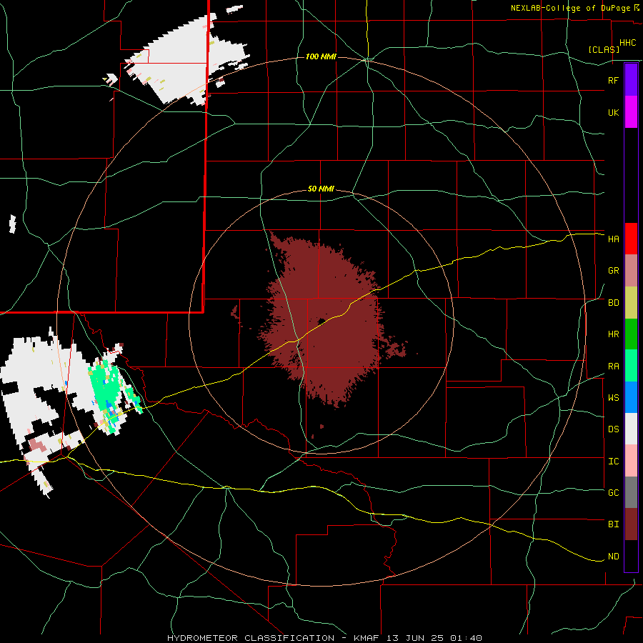This screenshot has height=643, width=643.
Task: Select the GC gray legend swatch
Action: point(631,492)
